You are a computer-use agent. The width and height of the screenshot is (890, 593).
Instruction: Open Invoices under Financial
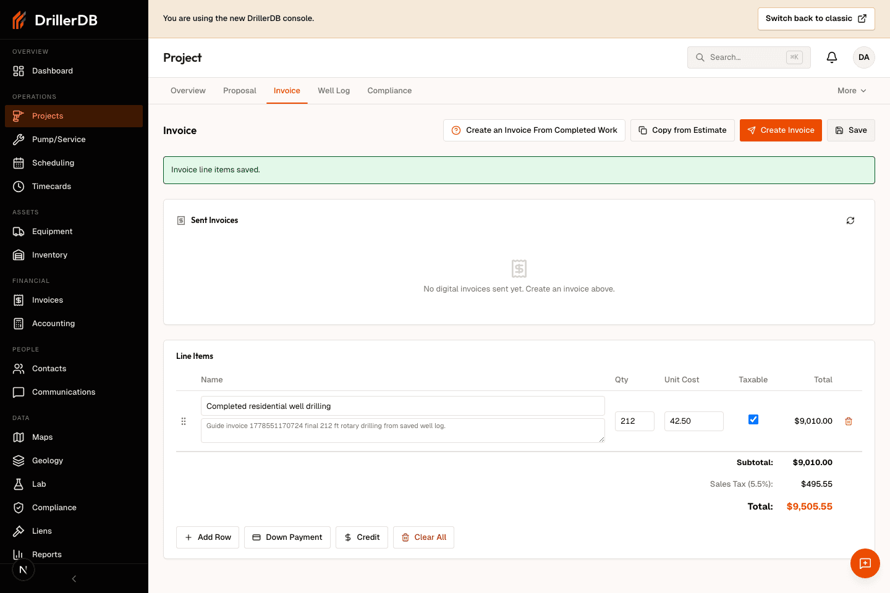tap(74, 300)
